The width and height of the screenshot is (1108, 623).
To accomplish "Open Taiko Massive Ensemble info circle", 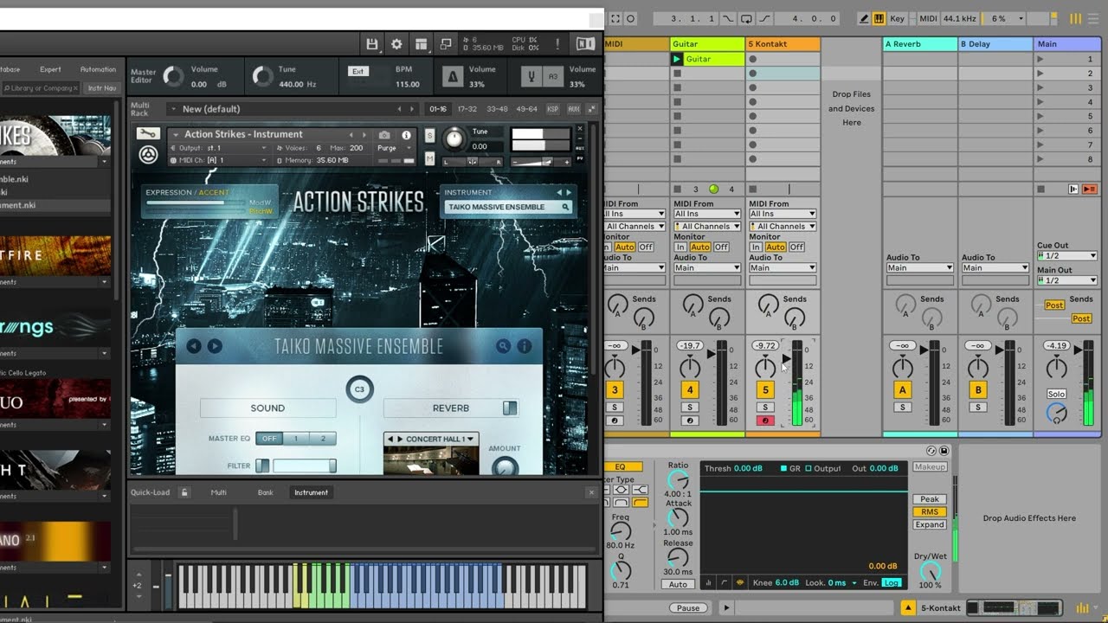I will pos(525,346).
